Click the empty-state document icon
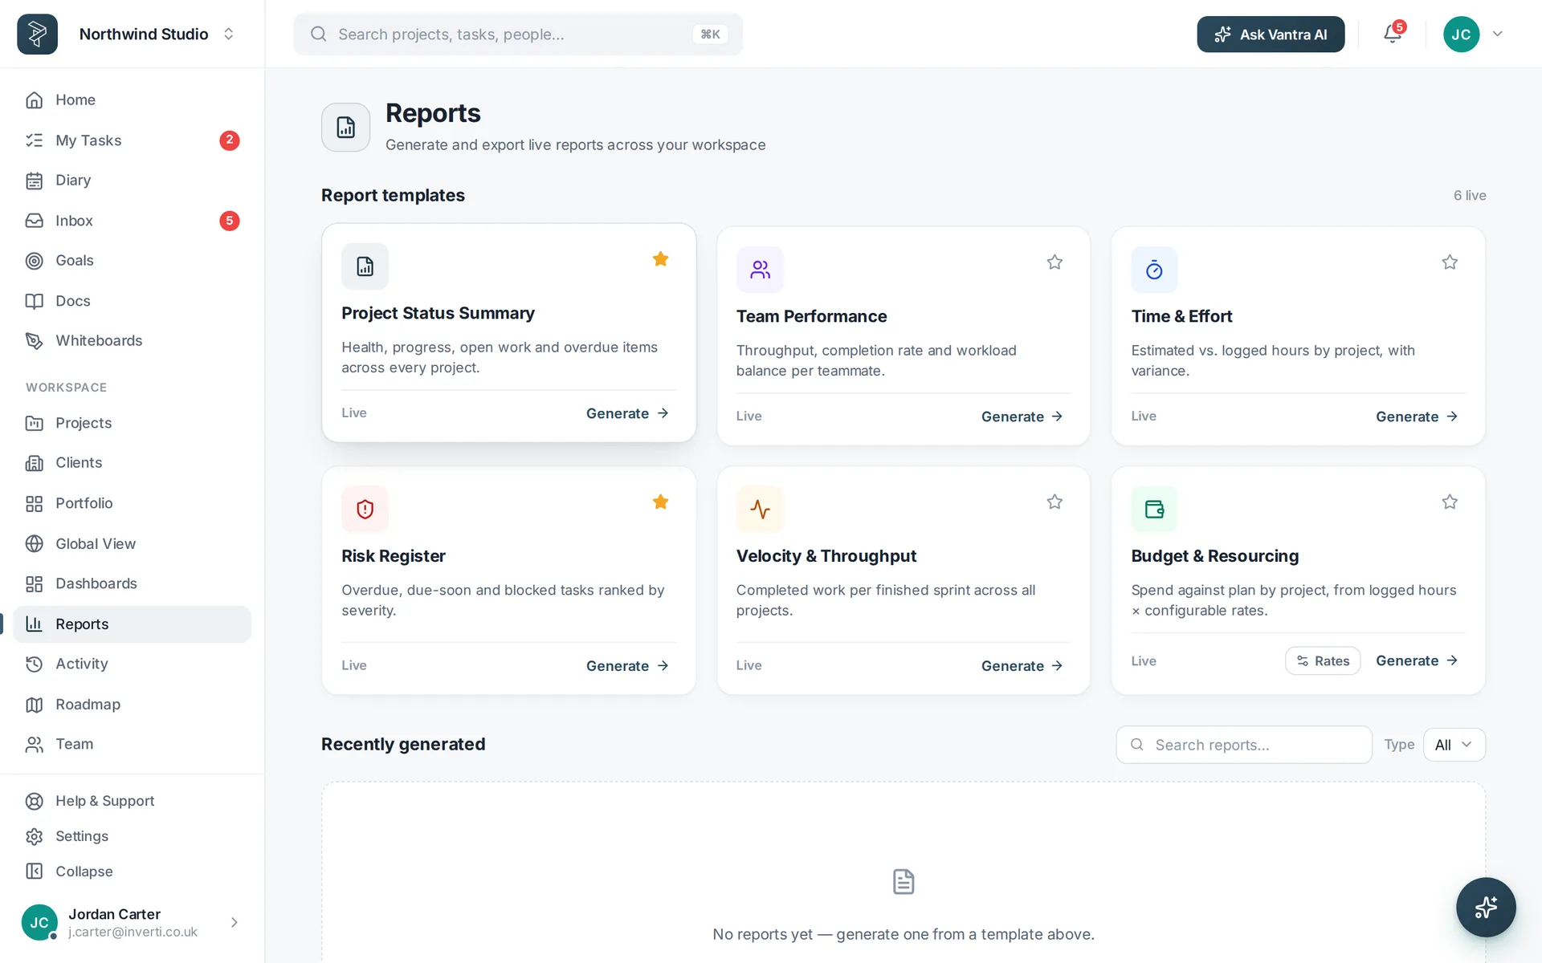The height and width of the screenshot is (963, 1542). 904,881
